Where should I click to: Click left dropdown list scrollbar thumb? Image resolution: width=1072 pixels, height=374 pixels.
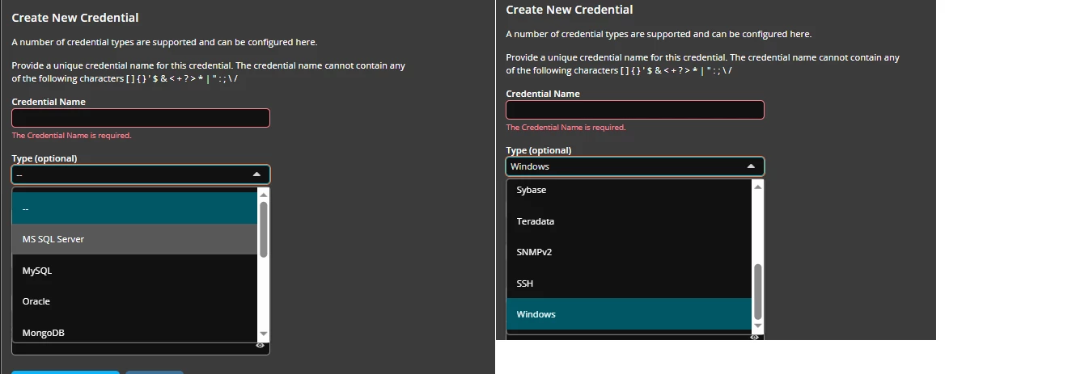pyautogui.click(x=263, y=229)
